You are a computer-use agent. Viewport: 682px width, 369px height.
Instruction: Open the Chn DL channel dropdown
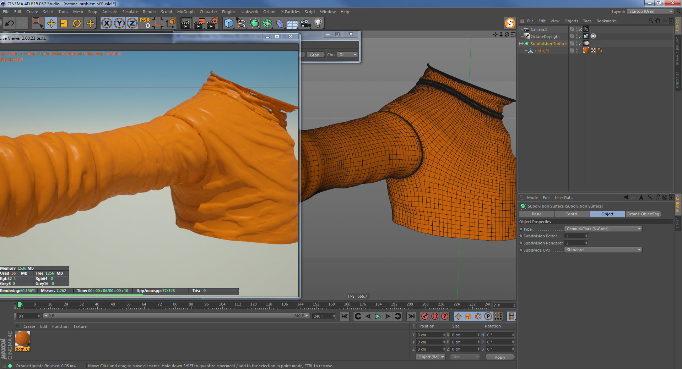347,55
